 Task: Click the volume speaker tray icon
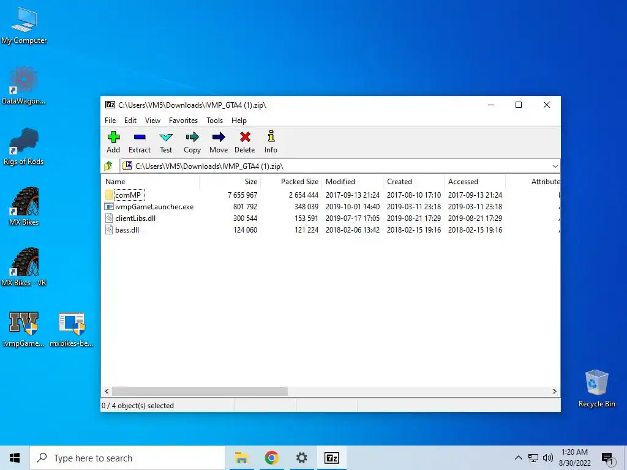tap(548, 458)
